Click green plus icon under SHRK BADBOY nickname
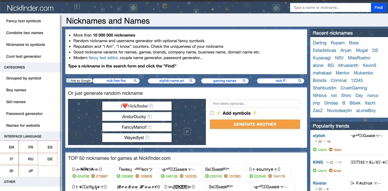Viewport: 388px width, 191px height. (118, 176)
